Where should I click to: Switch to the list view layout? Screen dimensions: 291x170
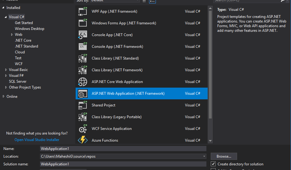click(x=152, y=1)
